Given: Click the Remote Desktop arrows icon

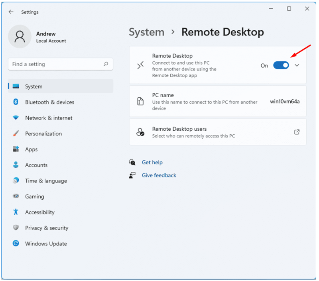Looking at the screenshot, I should [140, 65].
